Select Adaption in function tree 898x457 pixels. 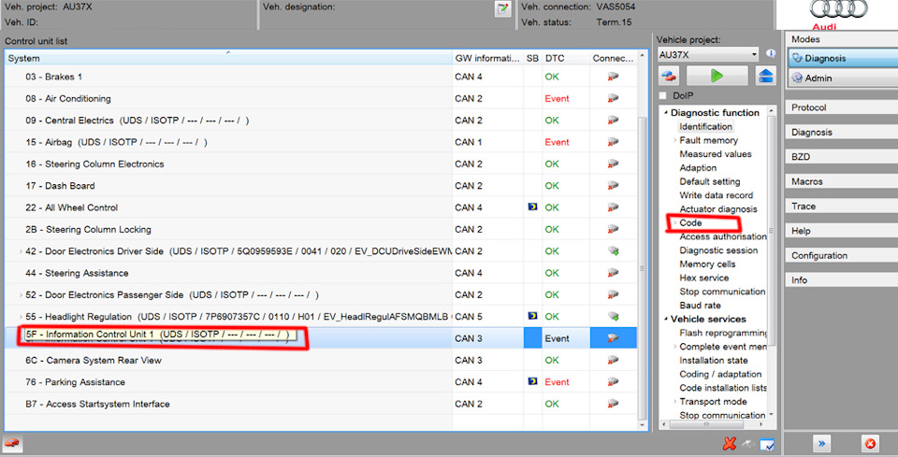(x=698, y=168)
